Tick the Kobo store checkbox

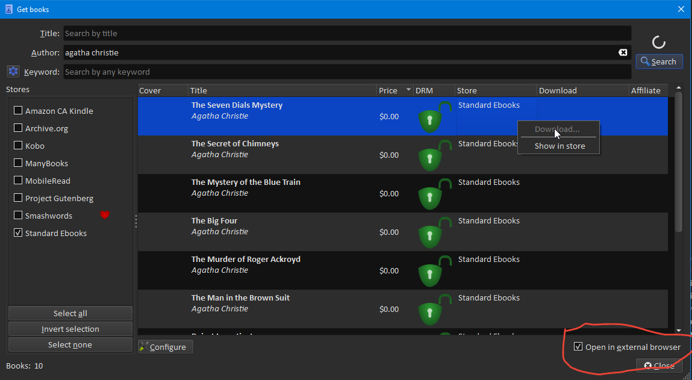click(18, 145)
